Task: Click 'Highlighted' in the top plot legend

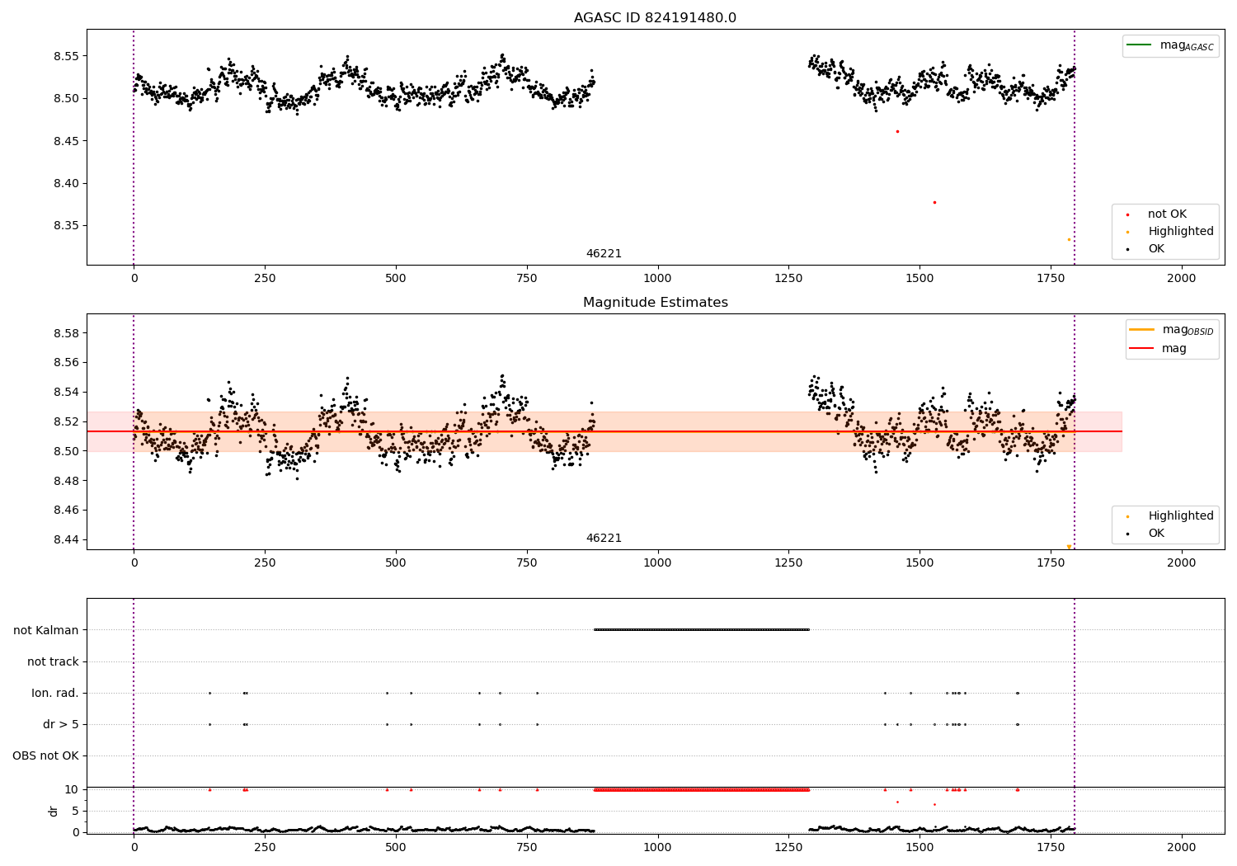Action: (1181, 232)
